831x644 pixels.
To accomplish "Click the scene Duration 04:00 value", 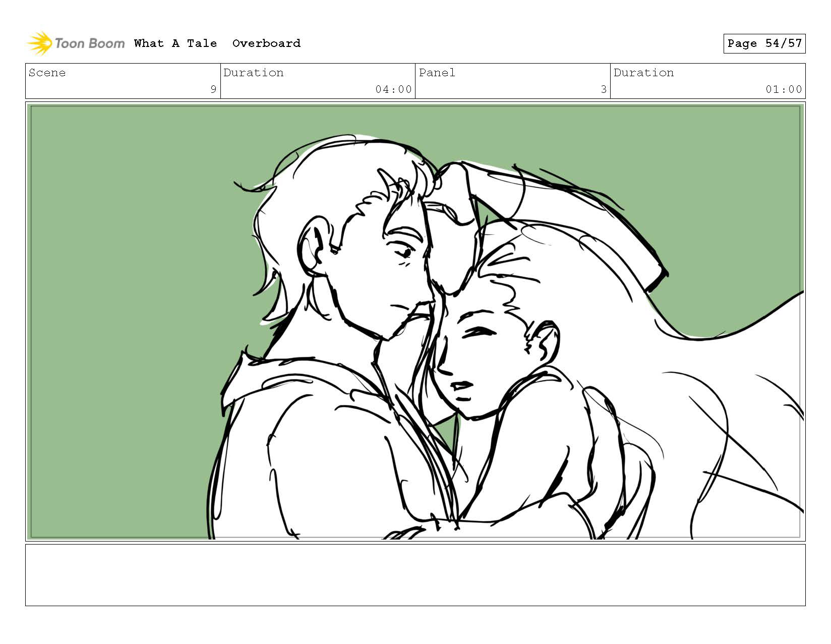I will [x=393, y=89].
